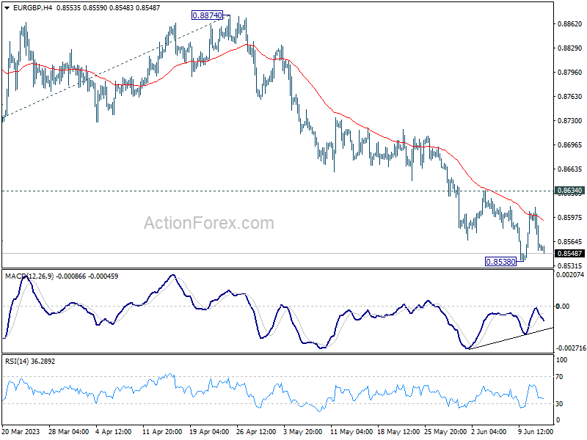Viewport: 587px width, 440px height.
Task: Click the 26 Apr 12:00 time label
Action: click(256, 431)
